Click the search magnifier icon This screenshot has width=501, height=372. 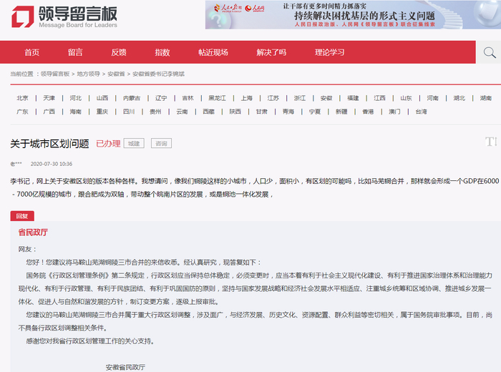pos(490,52)
